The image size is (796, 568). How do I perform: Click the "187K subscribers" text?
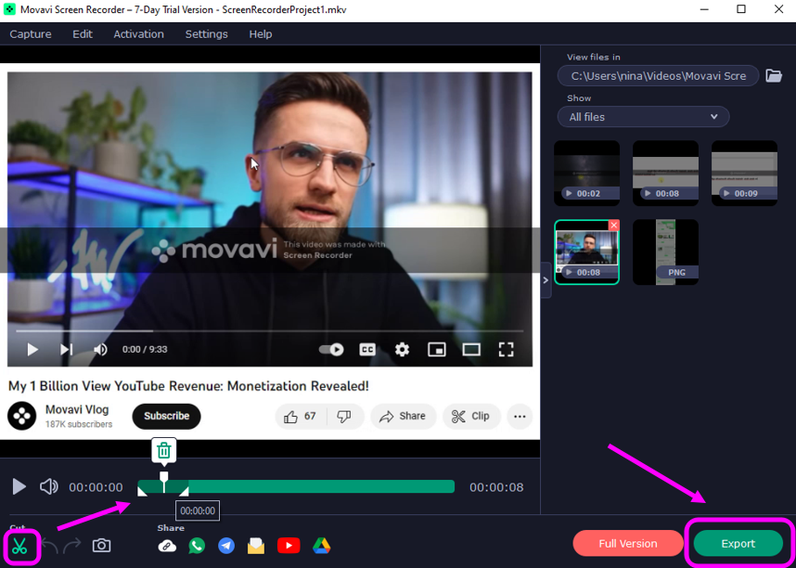coord(79,424)
